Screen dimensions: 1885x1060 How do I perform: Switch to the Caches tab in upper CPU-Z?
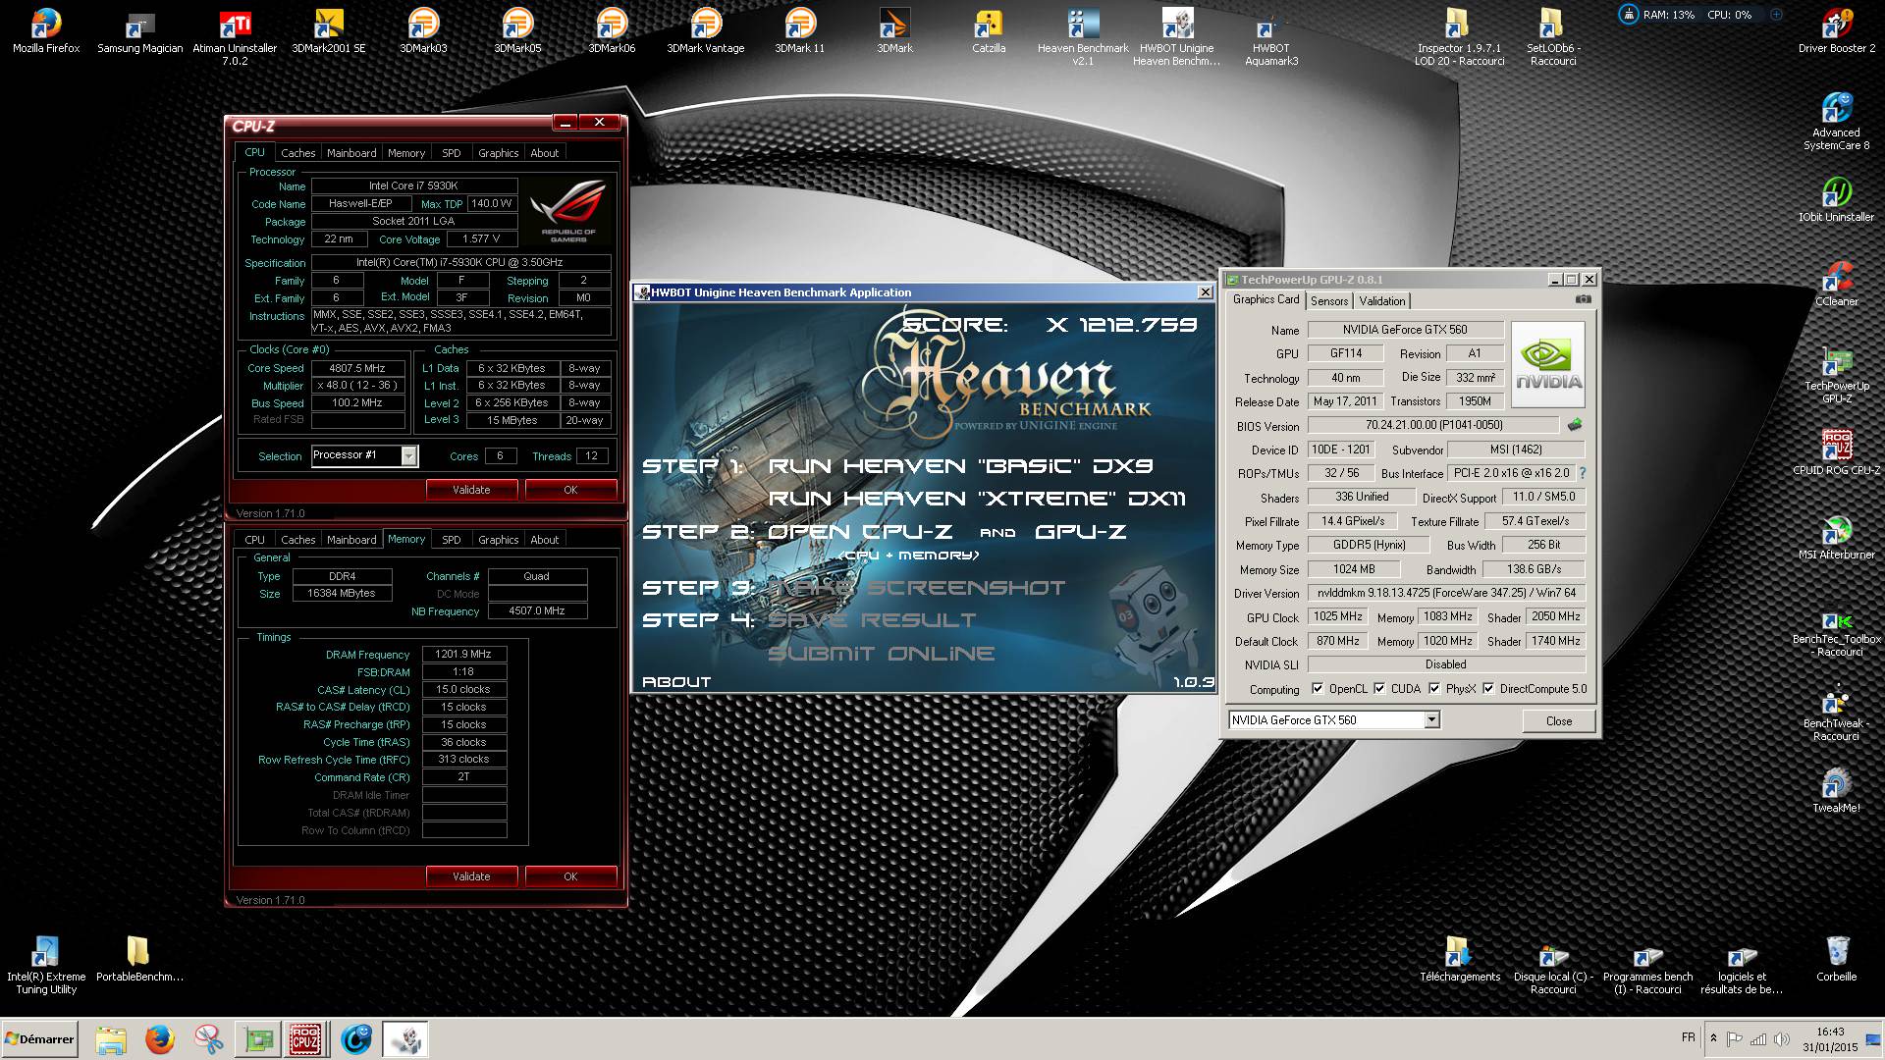point(297,153)
